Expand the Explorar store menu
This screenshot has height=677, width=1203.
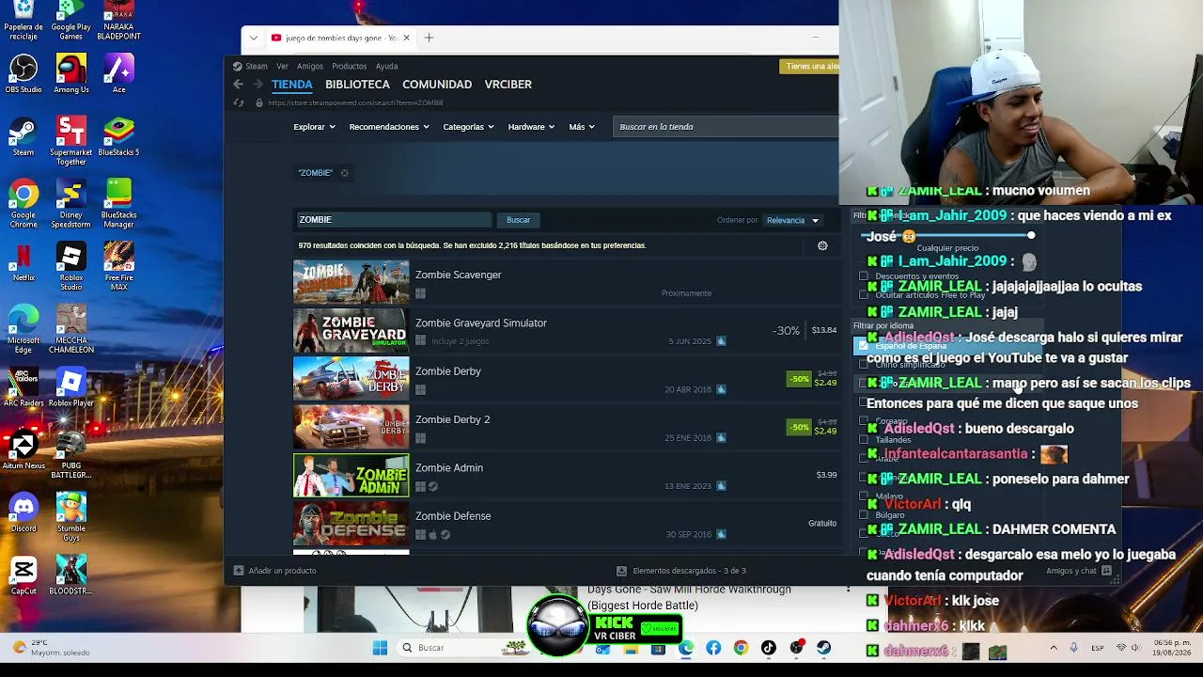pos(314,127)
